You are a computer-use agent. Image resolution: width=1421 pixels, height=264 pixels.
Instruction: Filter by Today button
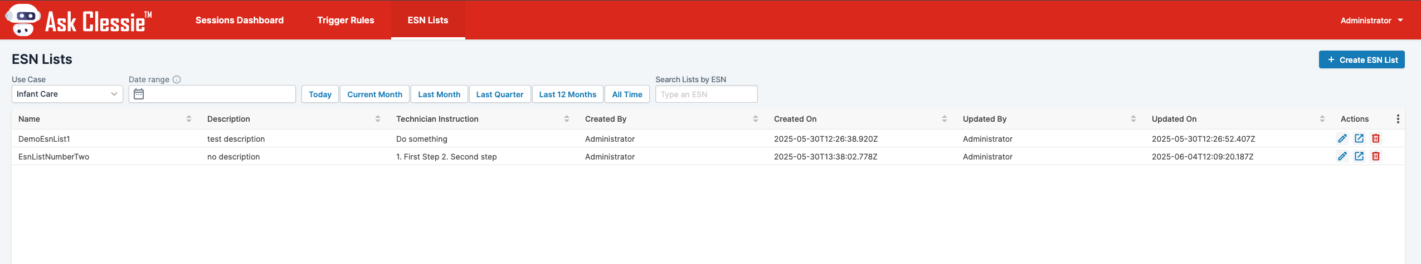(x=320, y=94)
